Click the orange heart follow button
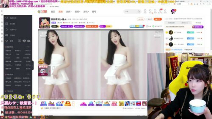 click(158, 19)
